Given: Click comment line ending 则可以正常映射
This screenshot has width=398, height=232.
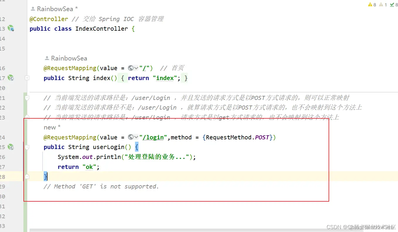Looking at the screenshot, I should (196, 98).
